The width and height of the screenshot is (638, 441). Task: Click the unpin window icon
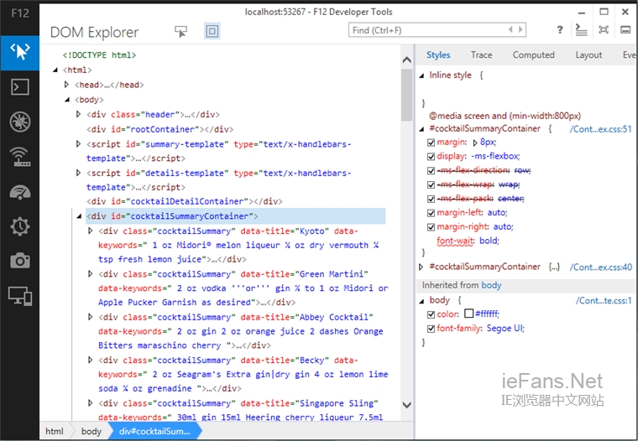pyautogui.click(x=604, y=29)
